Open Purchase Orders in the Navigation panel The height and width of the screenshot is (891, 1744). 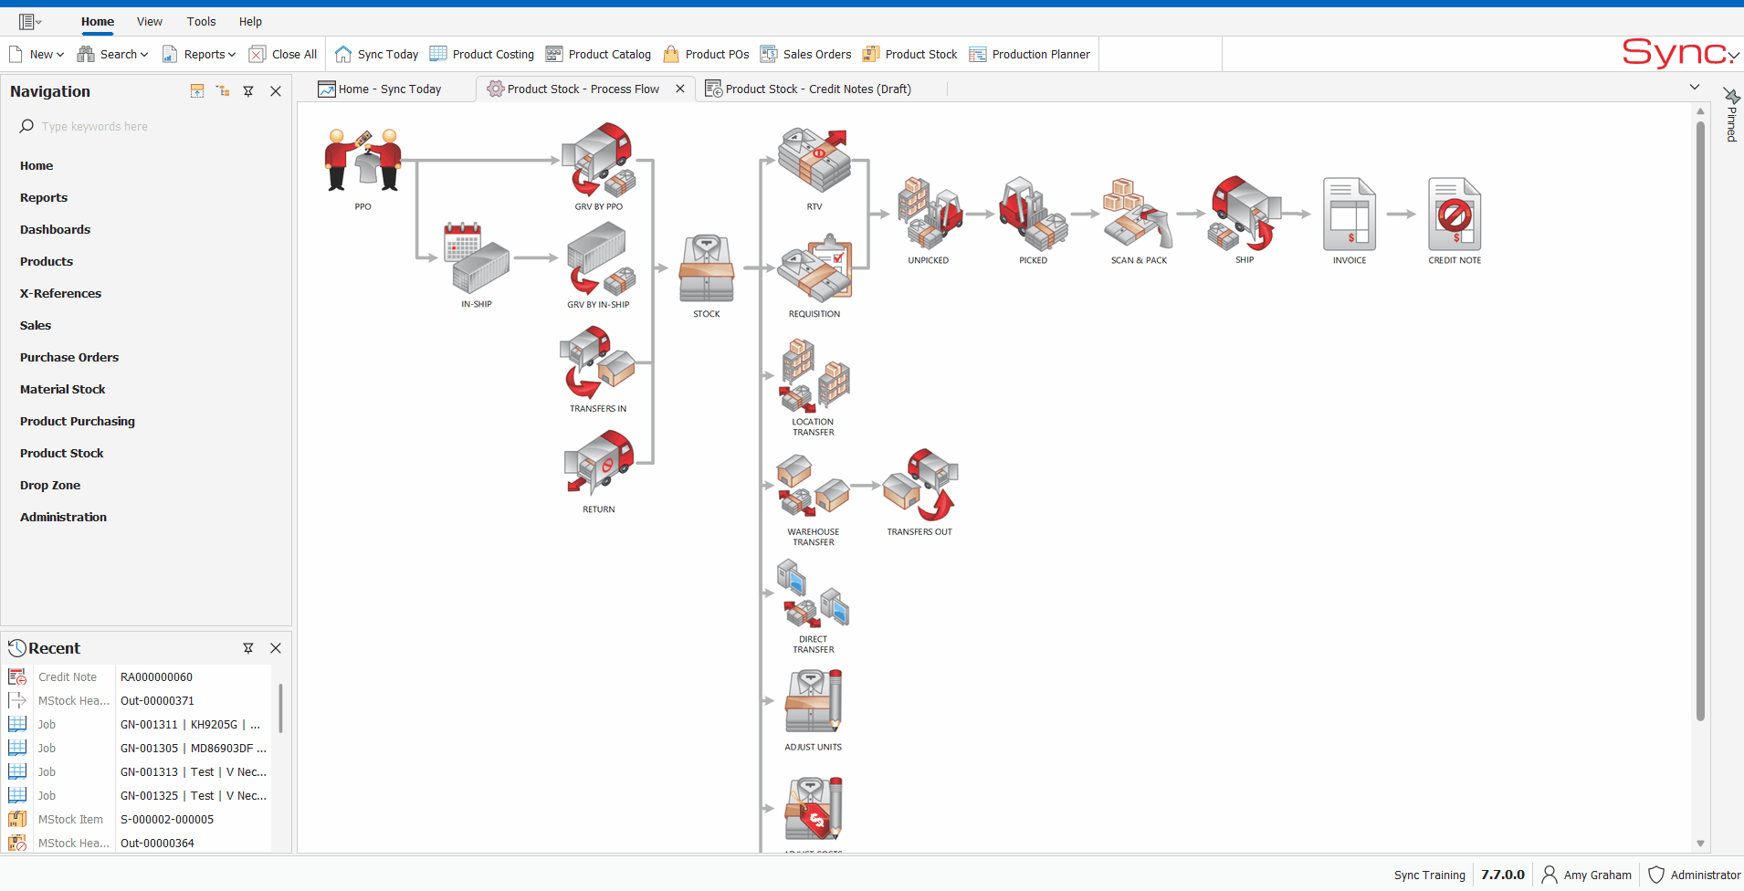pyautogui.click(x=69, y=357)
